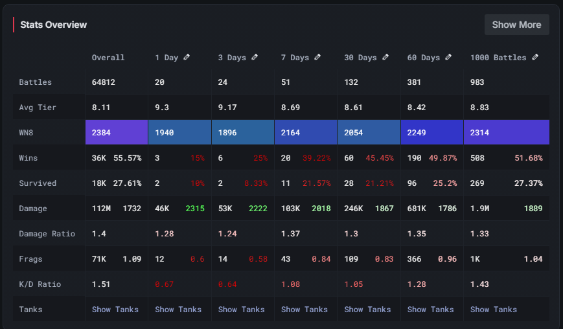563x329 pixels.
Task: Click the edit pencil beside 7 Days
Action: click(317, 57)
